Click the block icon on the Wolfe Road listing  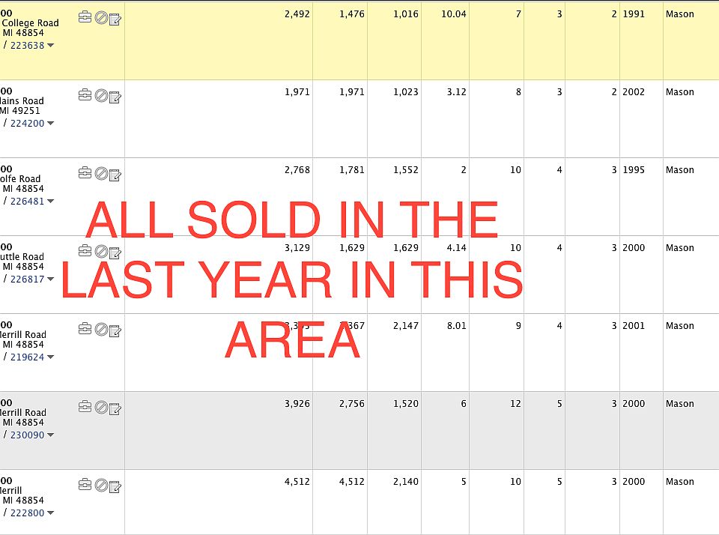pyautogui.click(x=100, y=173)
